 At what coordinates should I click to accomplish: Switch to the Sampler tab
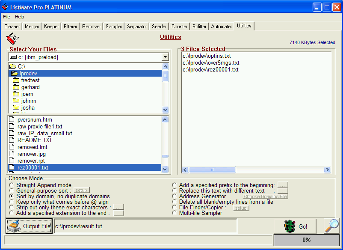tap(114, 27)
